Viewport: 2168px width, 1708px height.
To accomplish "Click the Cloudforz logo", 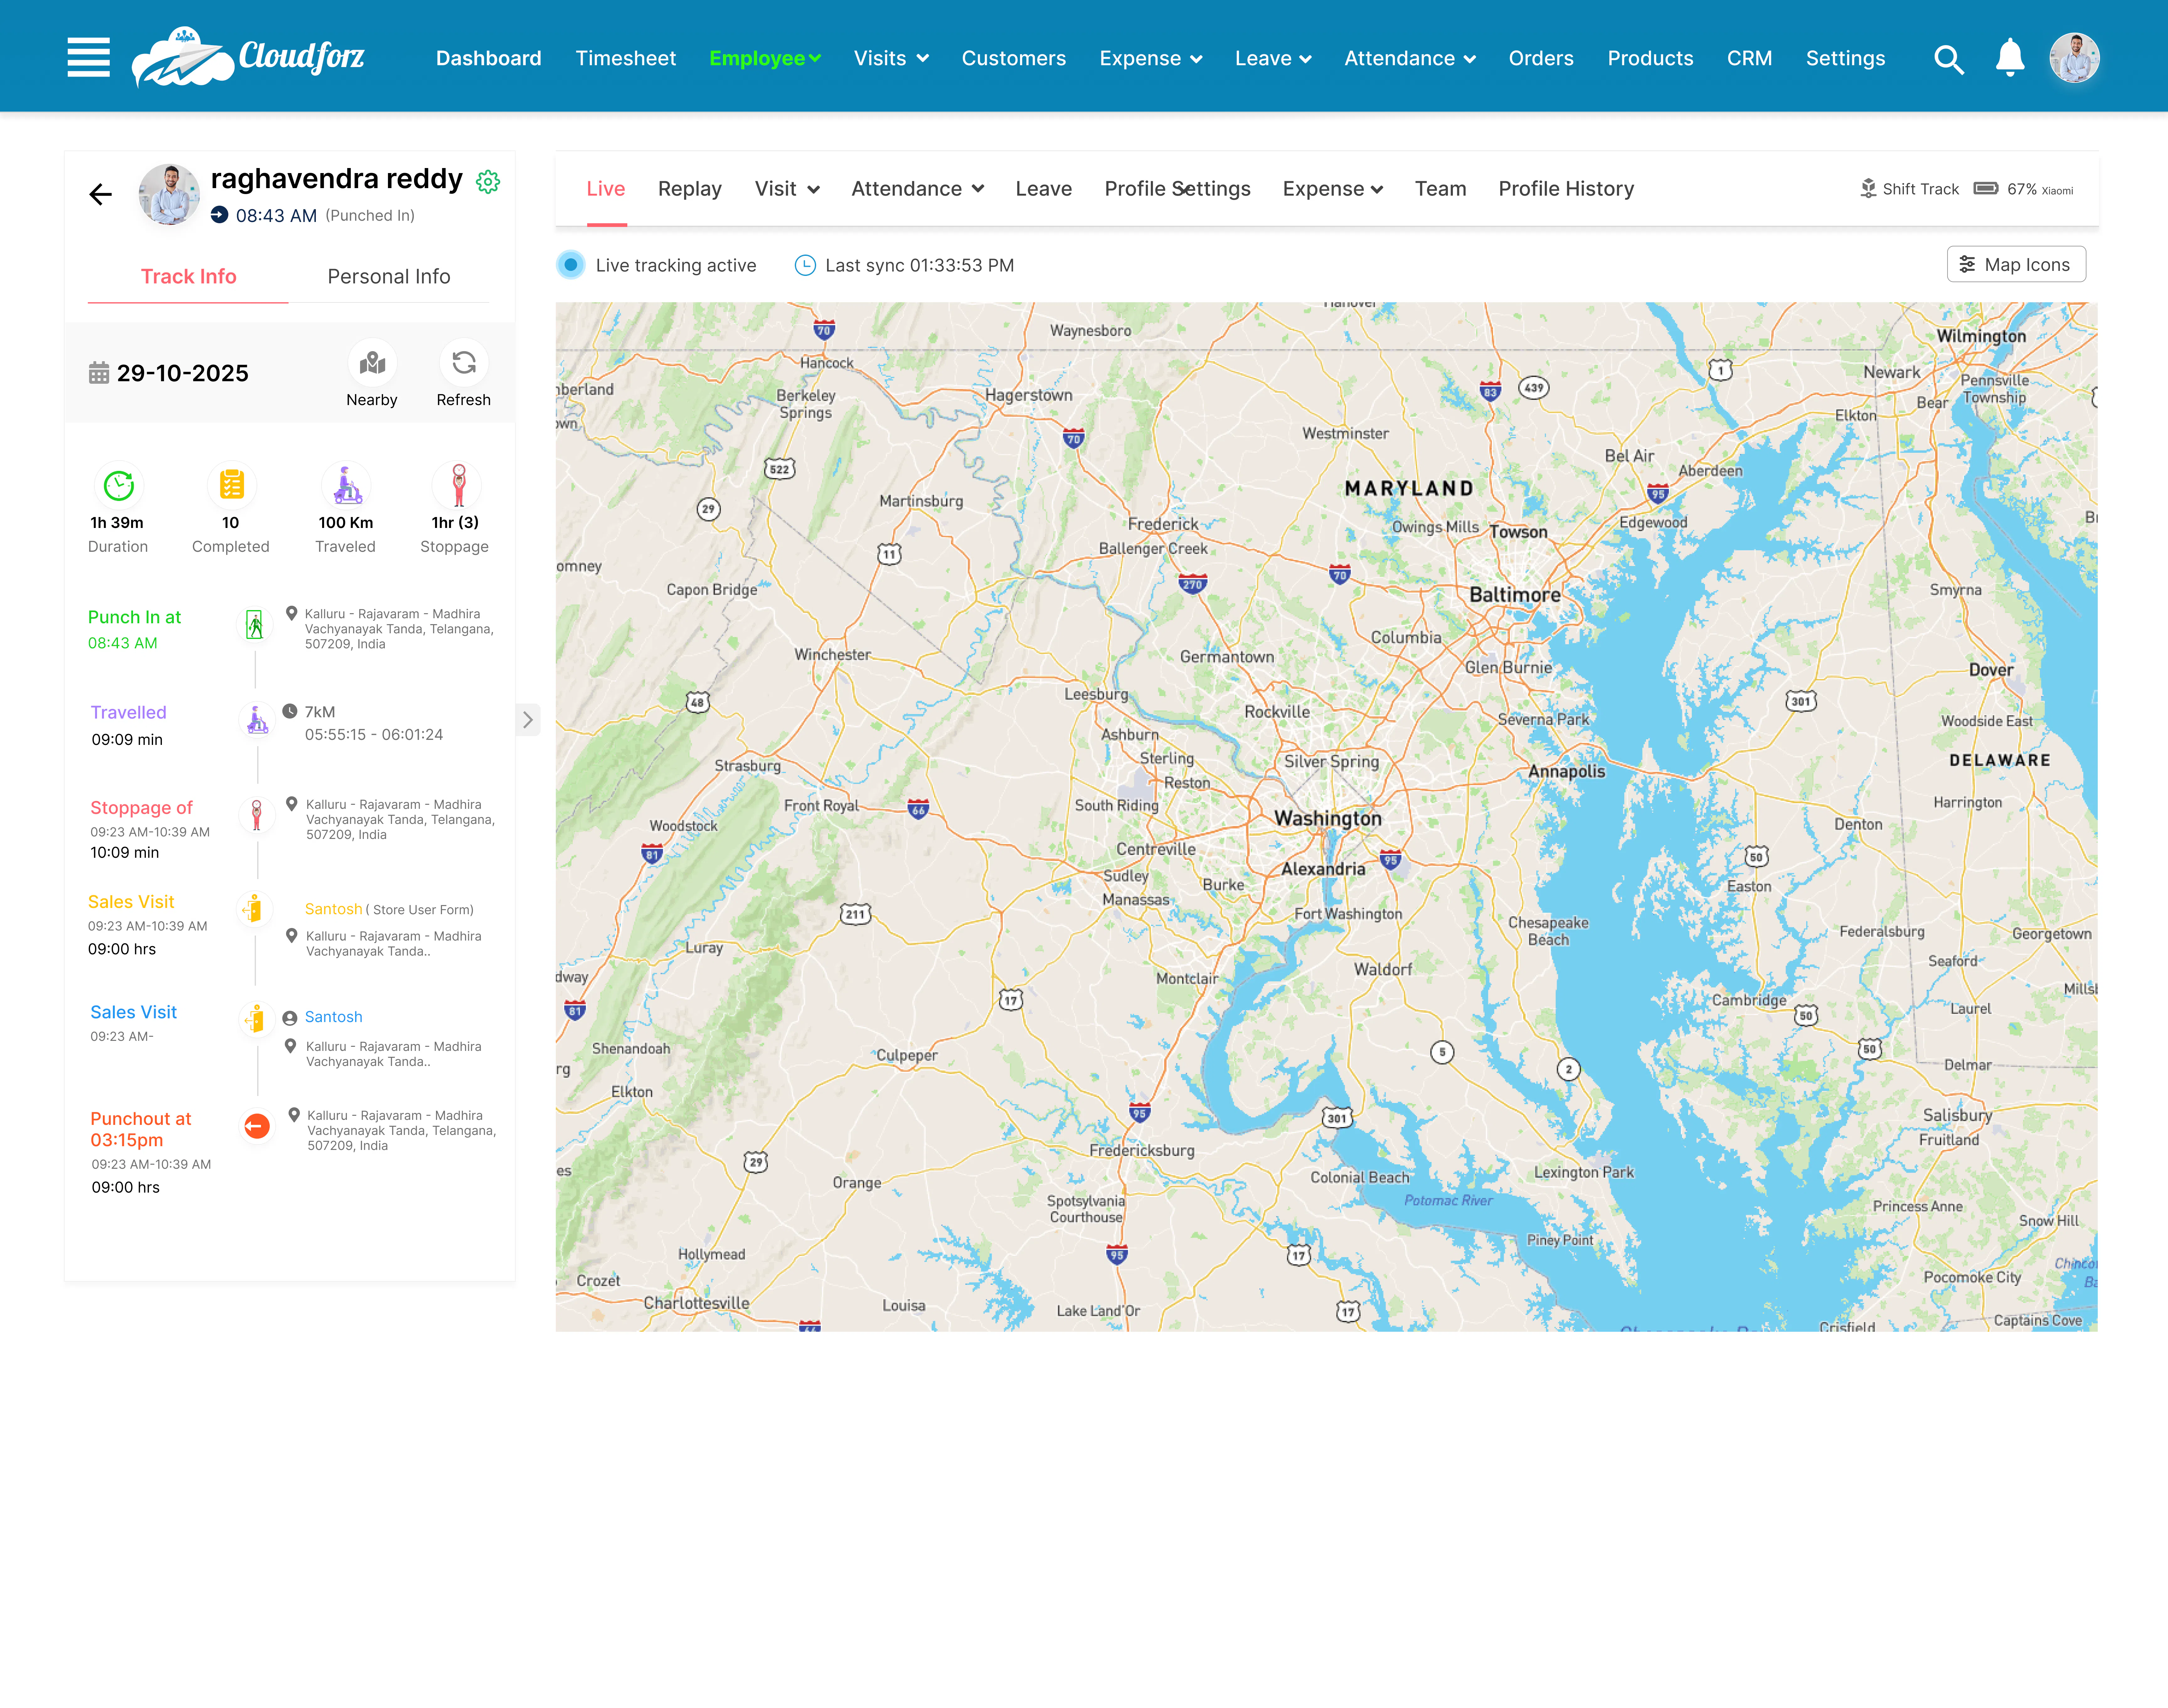I will click(x=248, y=57).
